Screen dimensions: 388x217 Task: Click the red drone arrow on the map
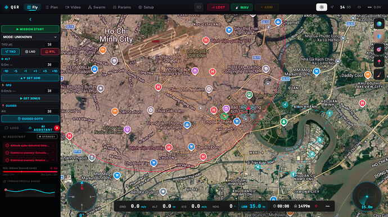(x=248, y=109)
